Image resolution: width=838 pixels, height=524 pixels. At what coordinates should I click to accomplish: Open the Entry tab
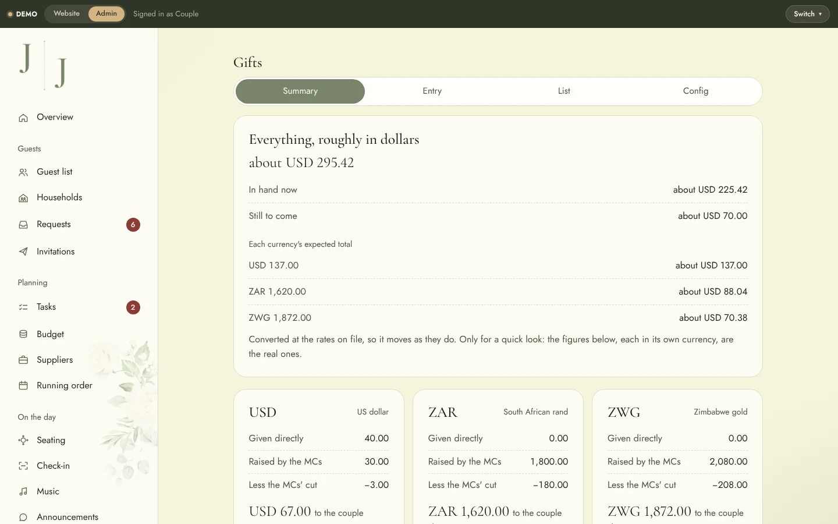432,91
